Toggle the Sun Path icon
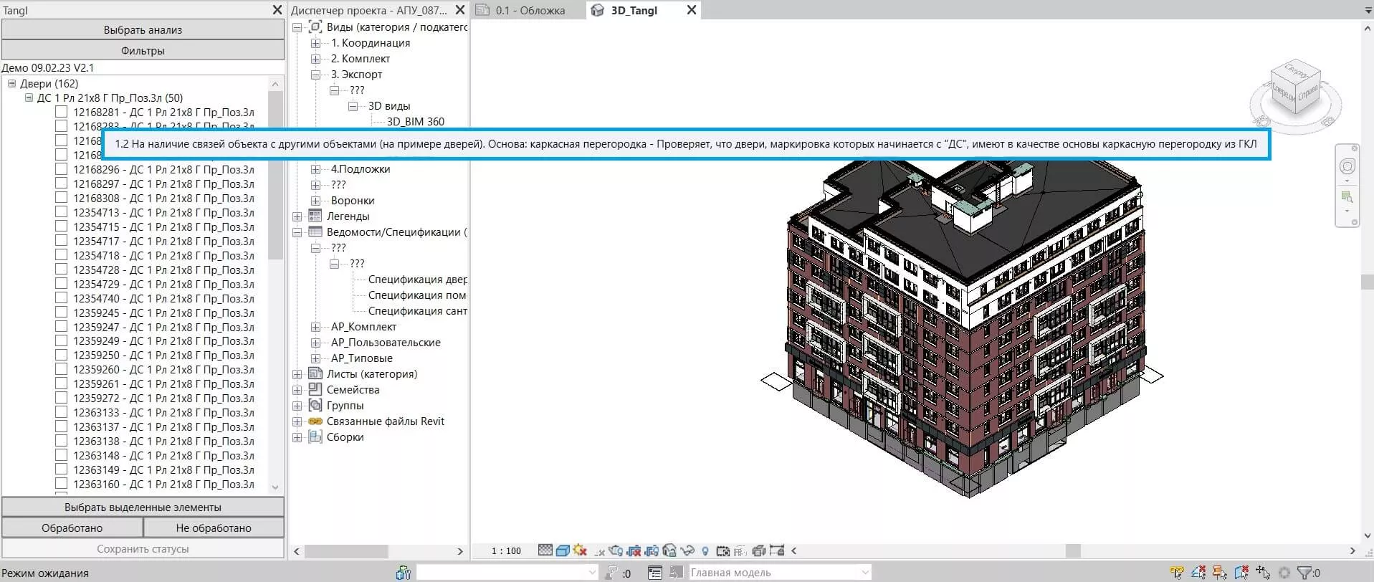The width and height of the screenshot is (1374, 582). click(x=580, y=550)
